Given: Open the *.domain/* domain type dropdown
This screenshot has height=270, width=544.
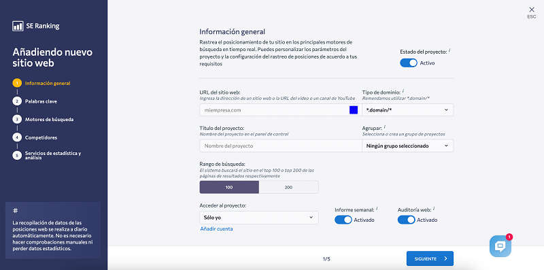Looking at the screenshot, I should pyautogui.click(x=407, y=110).
